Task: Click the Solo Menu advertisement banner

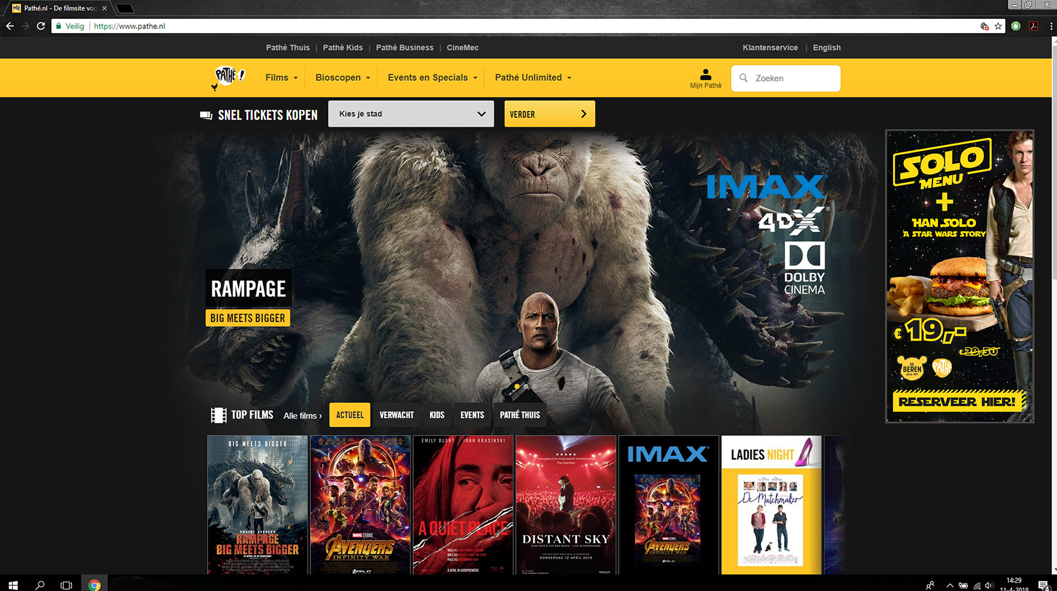Action: tap(960, 276)
